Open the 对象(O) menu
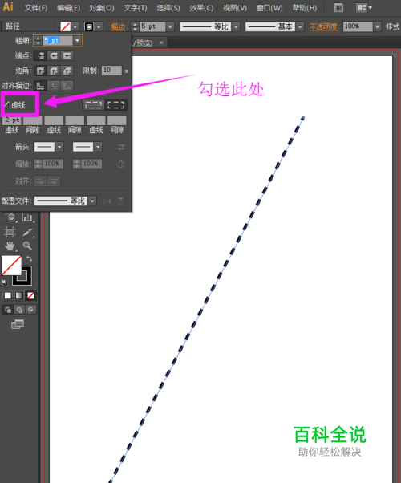Viewport: 401px width, 483px height. (102, 8)
